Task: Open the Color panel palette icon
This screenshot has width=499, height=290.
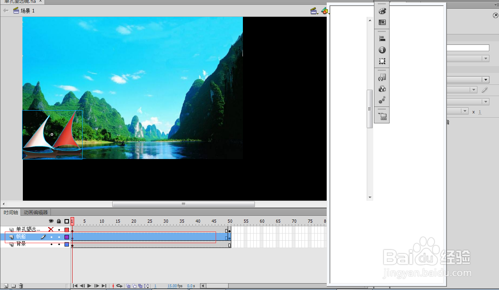Action: [x=382, y=11]
